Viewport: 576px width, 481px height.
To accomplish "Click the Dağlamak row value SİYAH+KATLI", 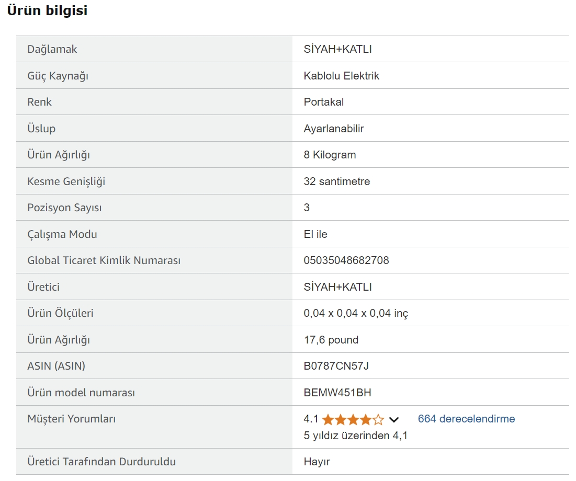I will coord(337,49).
